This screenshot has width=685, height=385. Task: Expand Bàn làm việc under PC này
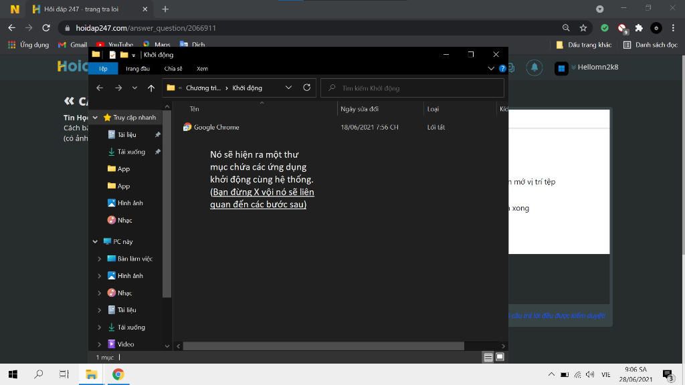click(x=99, y=259)
